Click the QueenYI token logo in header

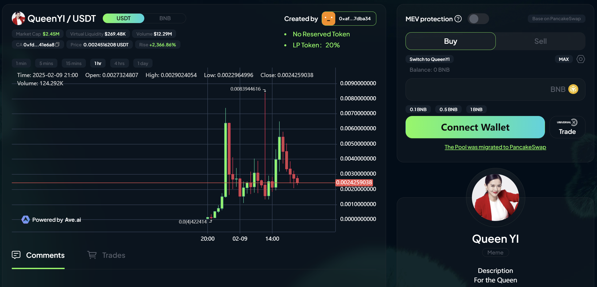click(18, 18)
